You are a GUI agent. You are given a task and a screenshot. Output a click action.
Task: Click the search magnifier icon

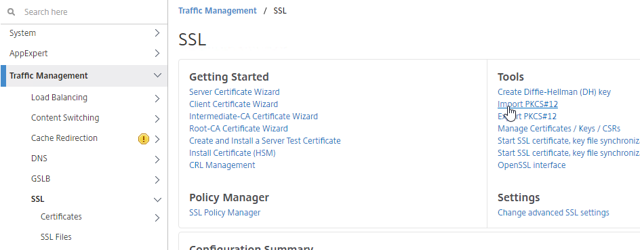pos(12,12)
